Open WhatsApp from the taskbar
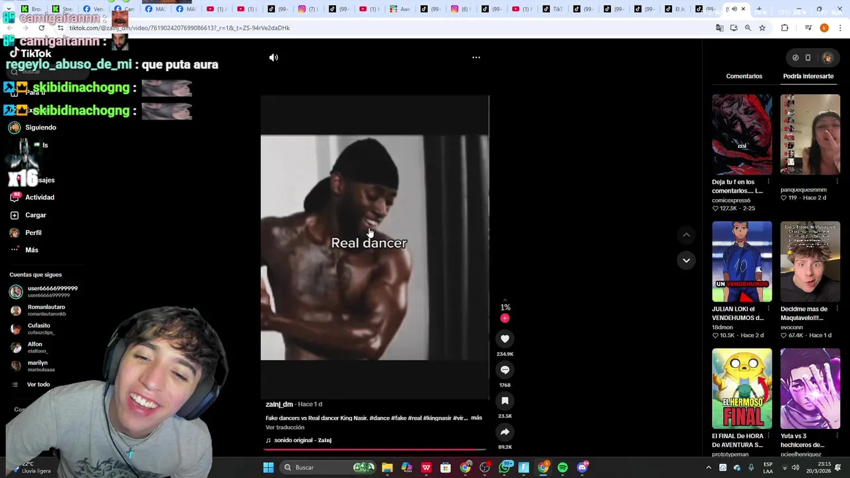The height and width of the screenshot is (478, 850). tap(504, 467)
